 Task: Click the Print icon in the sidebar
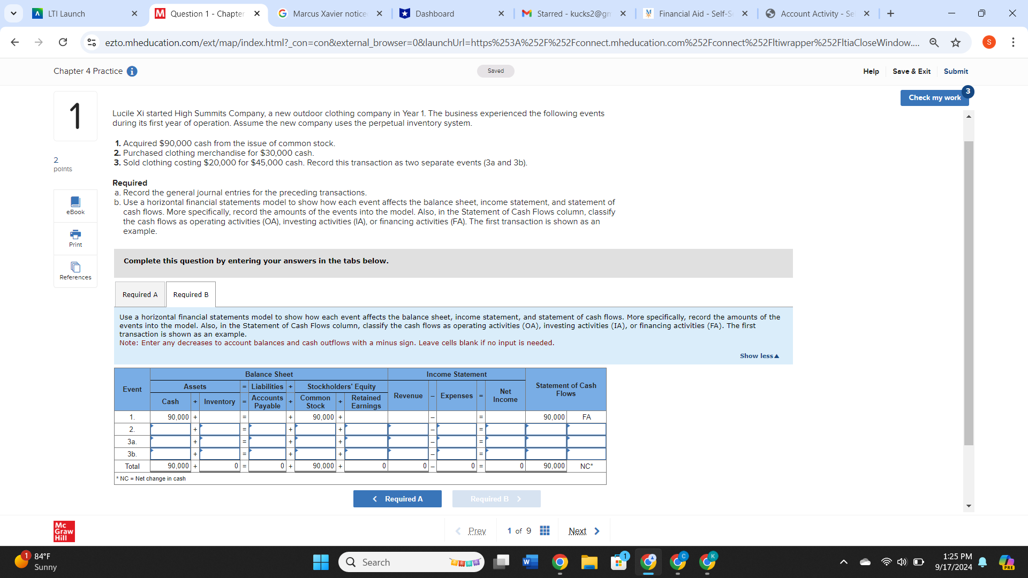[x=75, y=238]
